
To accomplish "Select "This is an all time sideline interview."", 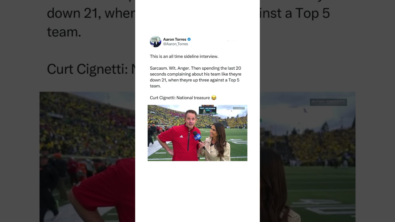I will click(184, 56).
